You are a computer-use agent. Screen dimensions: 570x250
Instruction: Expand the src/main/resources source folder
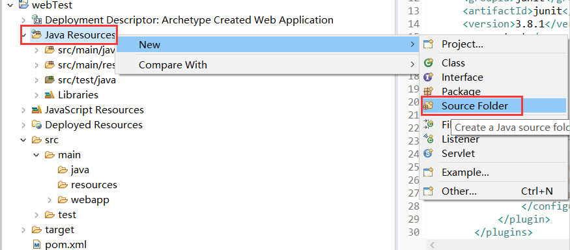36,65
